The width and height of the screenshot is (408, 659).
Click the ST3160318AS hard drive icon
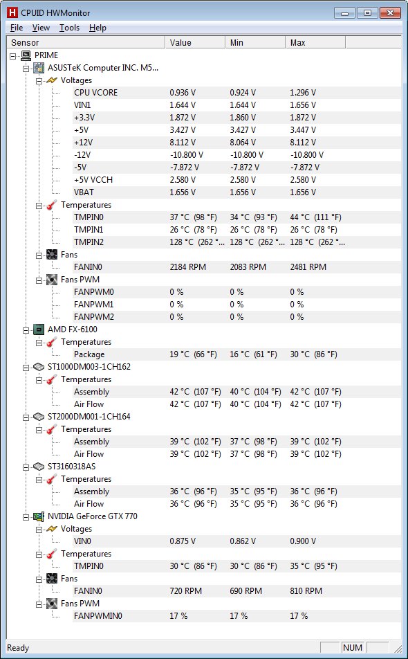click(x=39, y=467)
